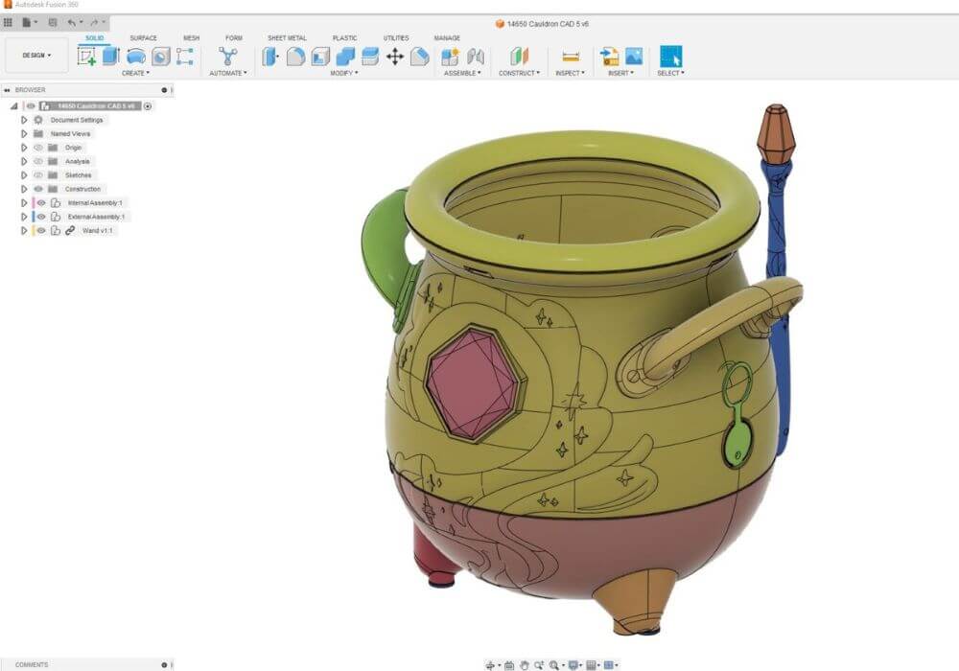This screenshot has width=959, height=671.
Task: Select the Fillet tool
Action: point(295,57)
